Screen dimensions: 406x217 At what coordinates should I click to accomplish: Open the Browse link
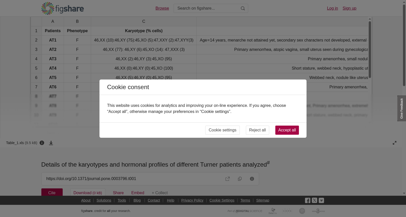pyautogui.click(x=162, y=8)
